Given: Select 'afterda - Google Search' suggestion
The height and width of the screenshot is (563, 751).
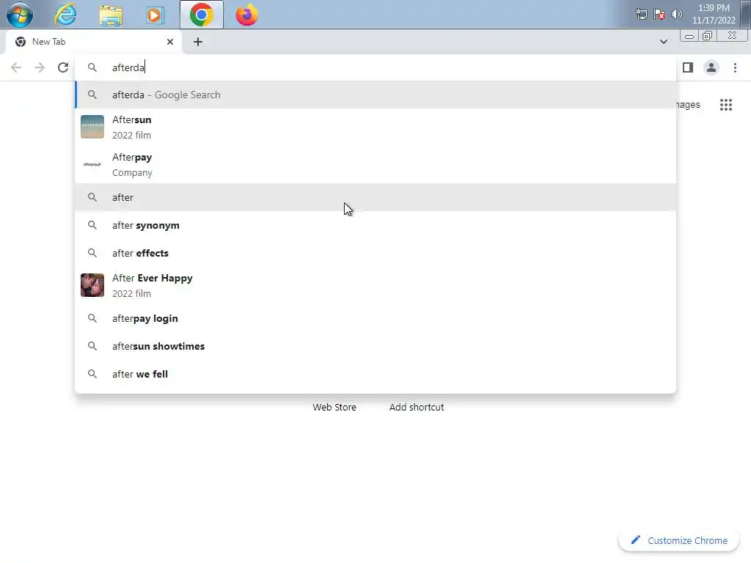Looking at the screenshot, I should click(375, 95).
